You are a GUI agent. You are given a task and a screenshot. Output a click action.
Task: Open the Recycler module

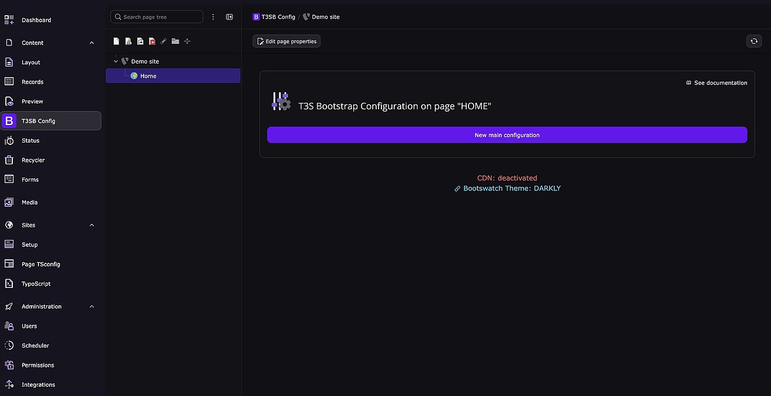33,160
